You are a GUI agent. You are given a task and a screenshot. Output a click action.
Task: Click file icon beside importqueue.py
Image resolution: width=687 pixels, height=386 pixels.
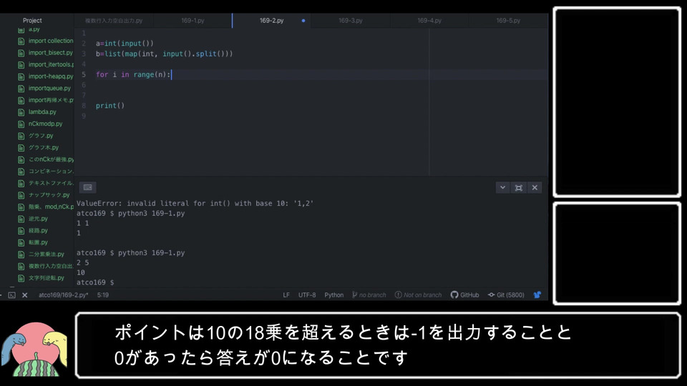(x=21, y=89)
